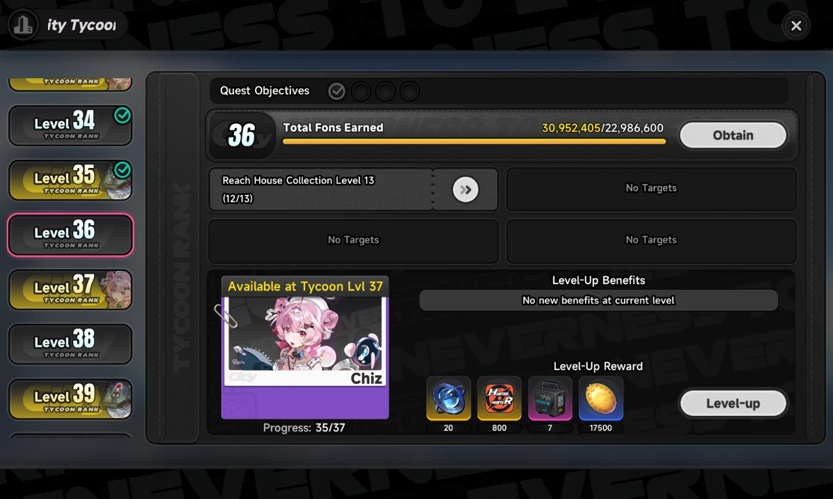Viewport: 833px width, 499px height.
Task: Click the 'Progress: 35/37' text
Action: [304, 428]
